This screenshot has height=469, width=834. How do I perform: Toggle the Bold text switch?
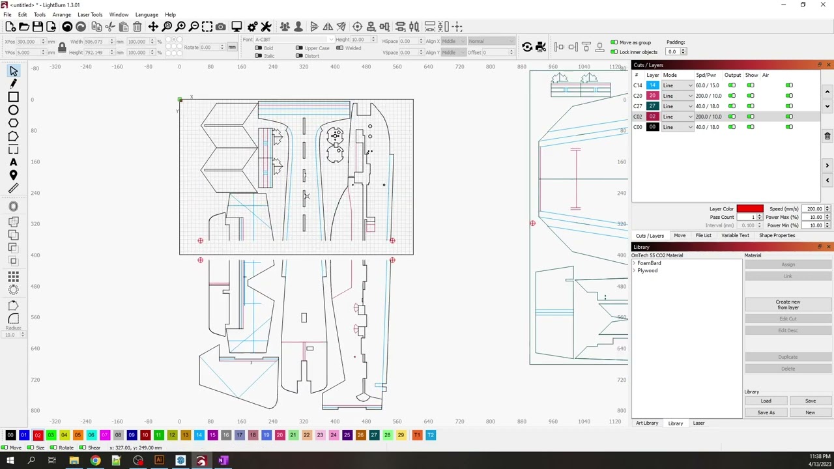coord(259,48)
